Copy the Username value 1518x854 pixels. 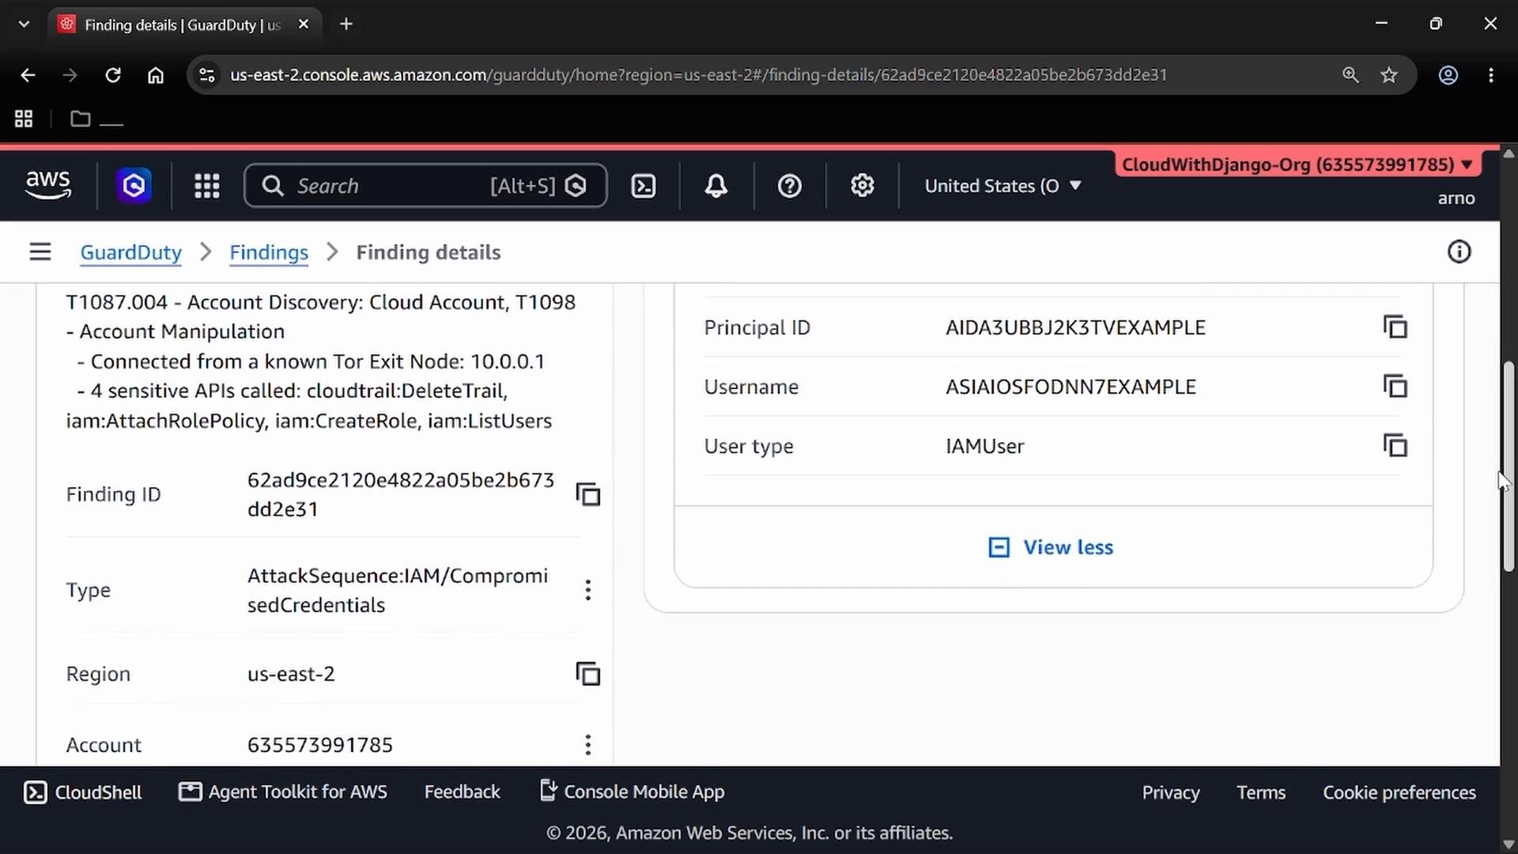[x=1395, y=386]
